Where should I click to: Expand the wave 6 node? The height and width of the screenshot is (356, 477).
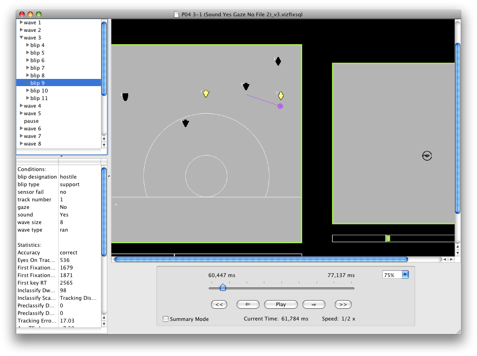(x=21, y=128)
